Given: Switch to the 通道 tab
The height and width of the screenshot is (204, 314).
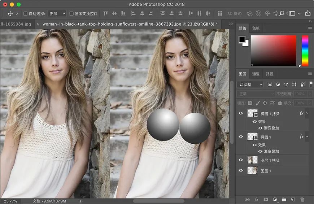Looking at the screenshot, I should click(256, 74).
